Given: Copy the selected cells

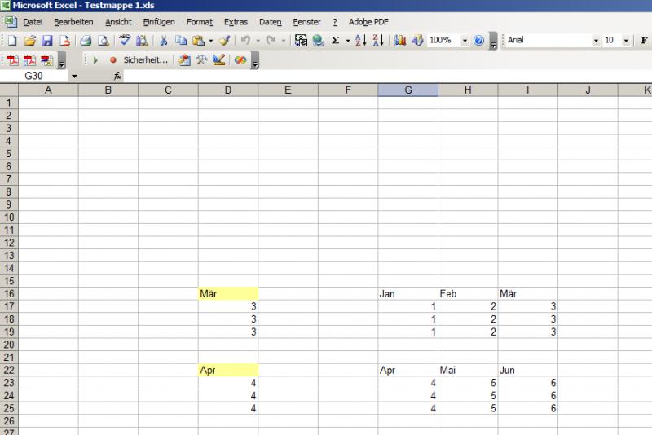Looking at the screenshot, I should 181,40.
